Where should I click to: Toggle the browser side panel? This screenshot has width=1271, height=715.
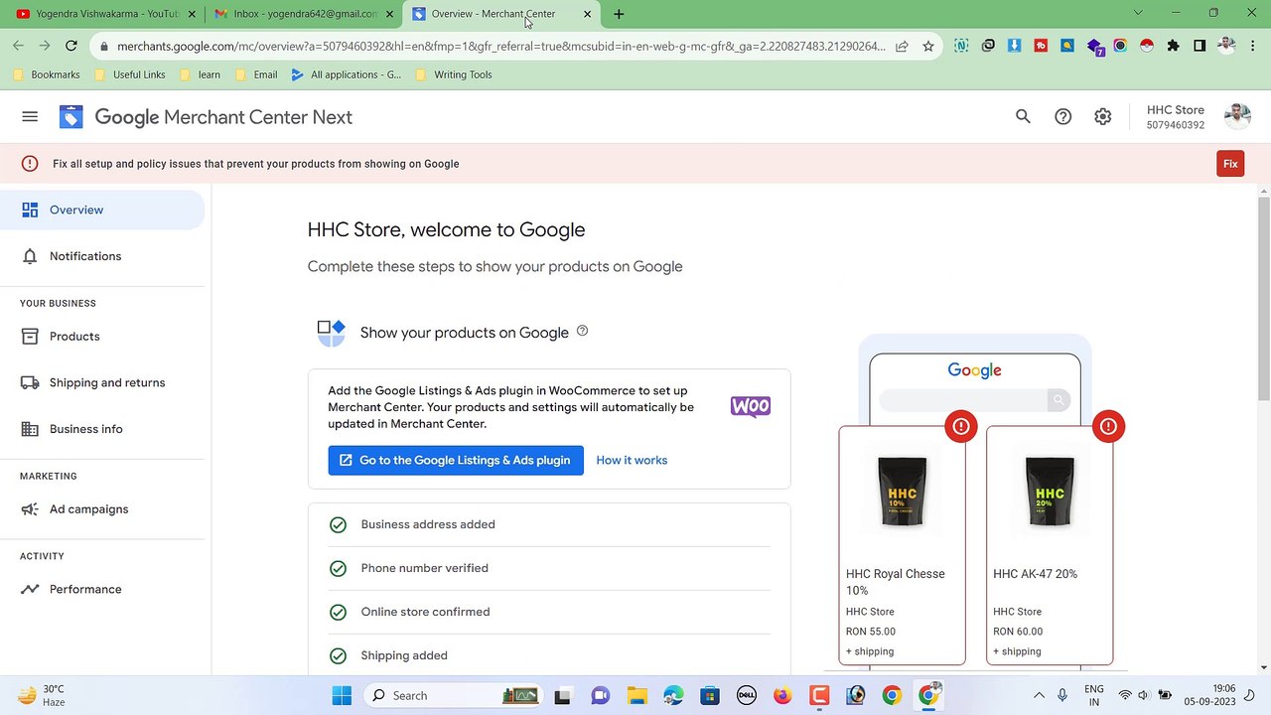tap(1200, 46)
